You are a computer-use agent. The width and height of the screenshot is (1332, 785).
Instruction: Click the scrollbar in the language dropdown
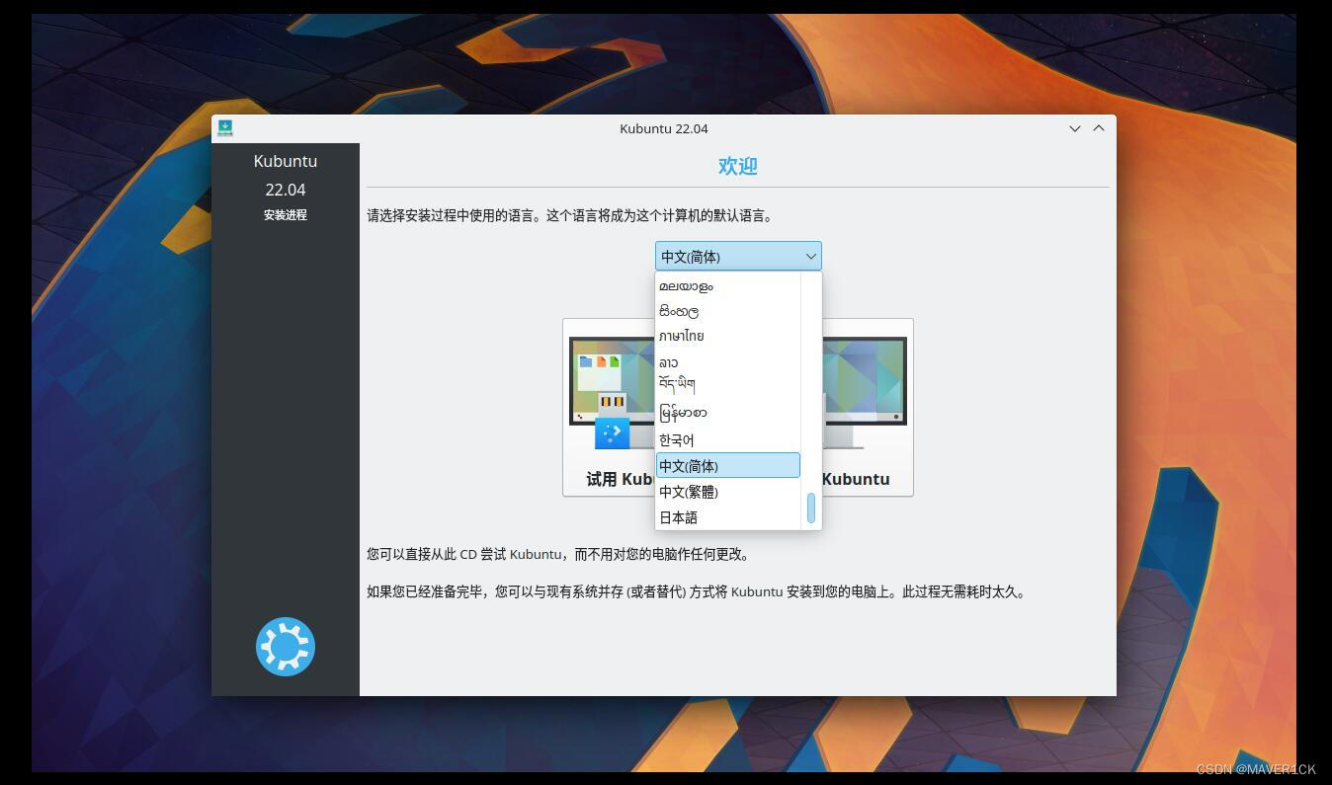pos(810,507)
